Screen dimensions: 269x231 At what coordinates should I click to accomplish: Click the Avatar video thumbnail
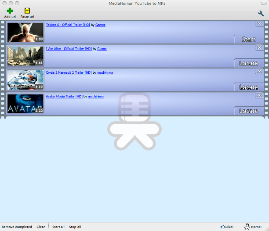pos(25,104)
